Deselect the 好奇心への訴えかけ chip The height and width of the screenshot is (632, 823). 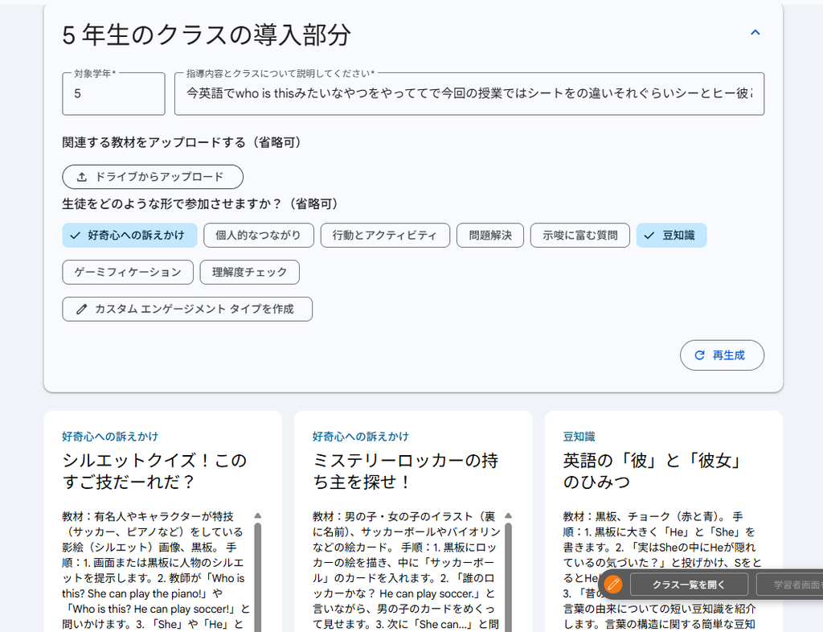pyautogui.click(x=129, y=235)
